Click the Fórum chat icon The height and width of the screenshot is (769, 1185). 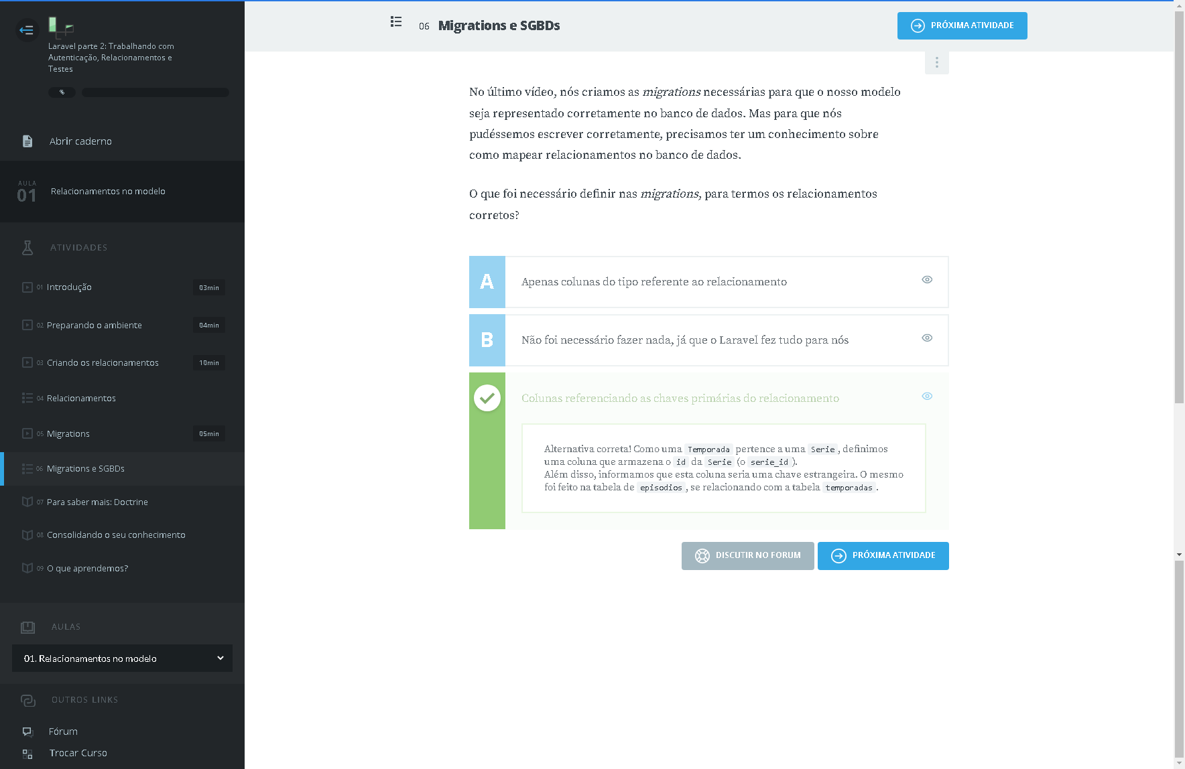(x=27, y=731)
